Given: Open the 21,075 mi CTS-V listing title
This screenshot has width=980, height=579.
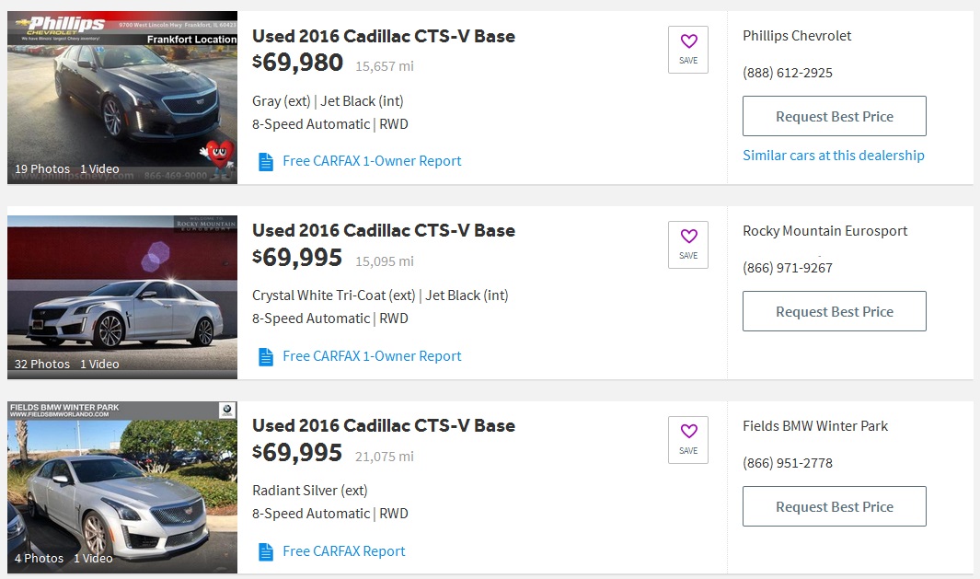Looking at the screenshot, I should coord(384,426).
